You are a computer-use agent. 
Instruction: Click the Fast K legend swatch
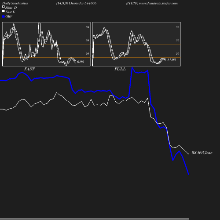point(4,11)
